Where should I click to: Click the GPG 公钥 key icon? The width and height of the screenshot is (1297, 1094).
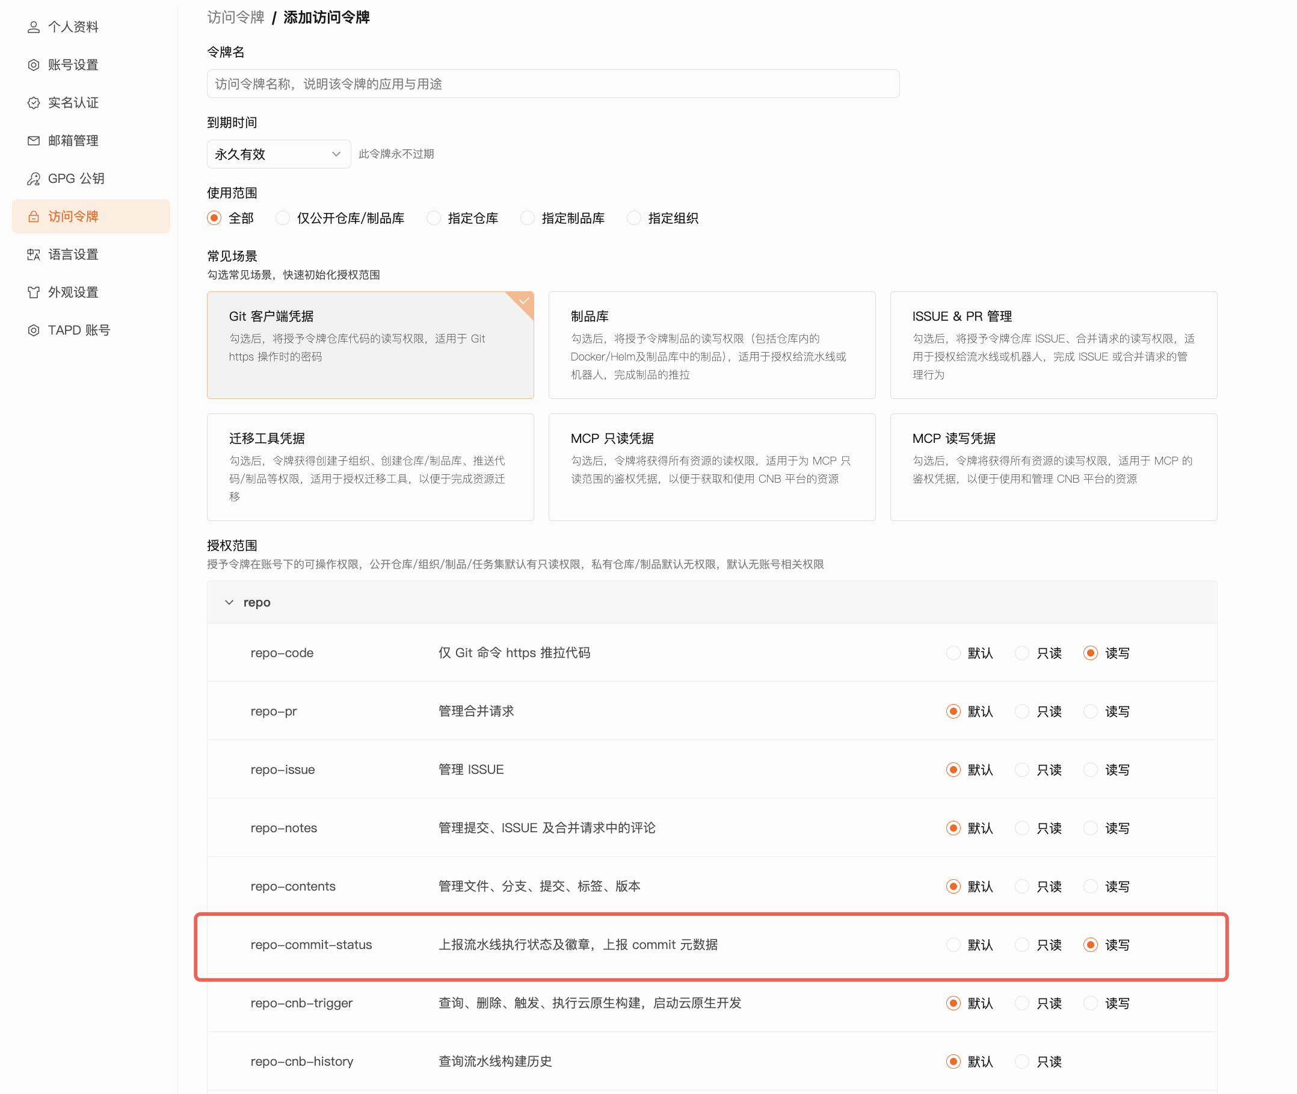[34, 179]
